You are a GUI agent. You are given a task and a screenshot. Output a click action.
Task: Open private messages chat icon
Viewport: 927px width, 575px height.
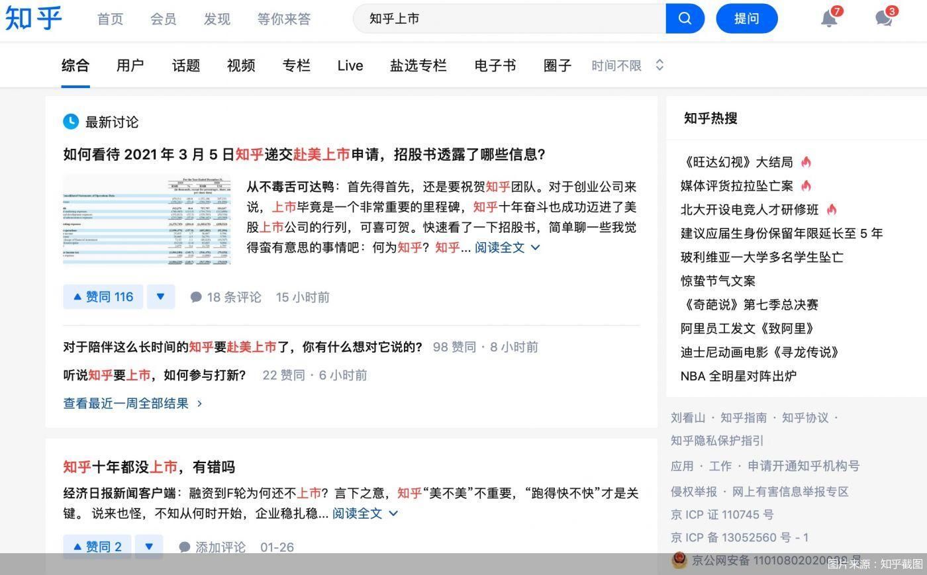(x=883, y=19)
